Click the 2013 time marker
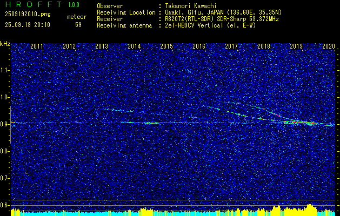Image resolution: width=340 pixels, height=216 pixels. [102, 46]
